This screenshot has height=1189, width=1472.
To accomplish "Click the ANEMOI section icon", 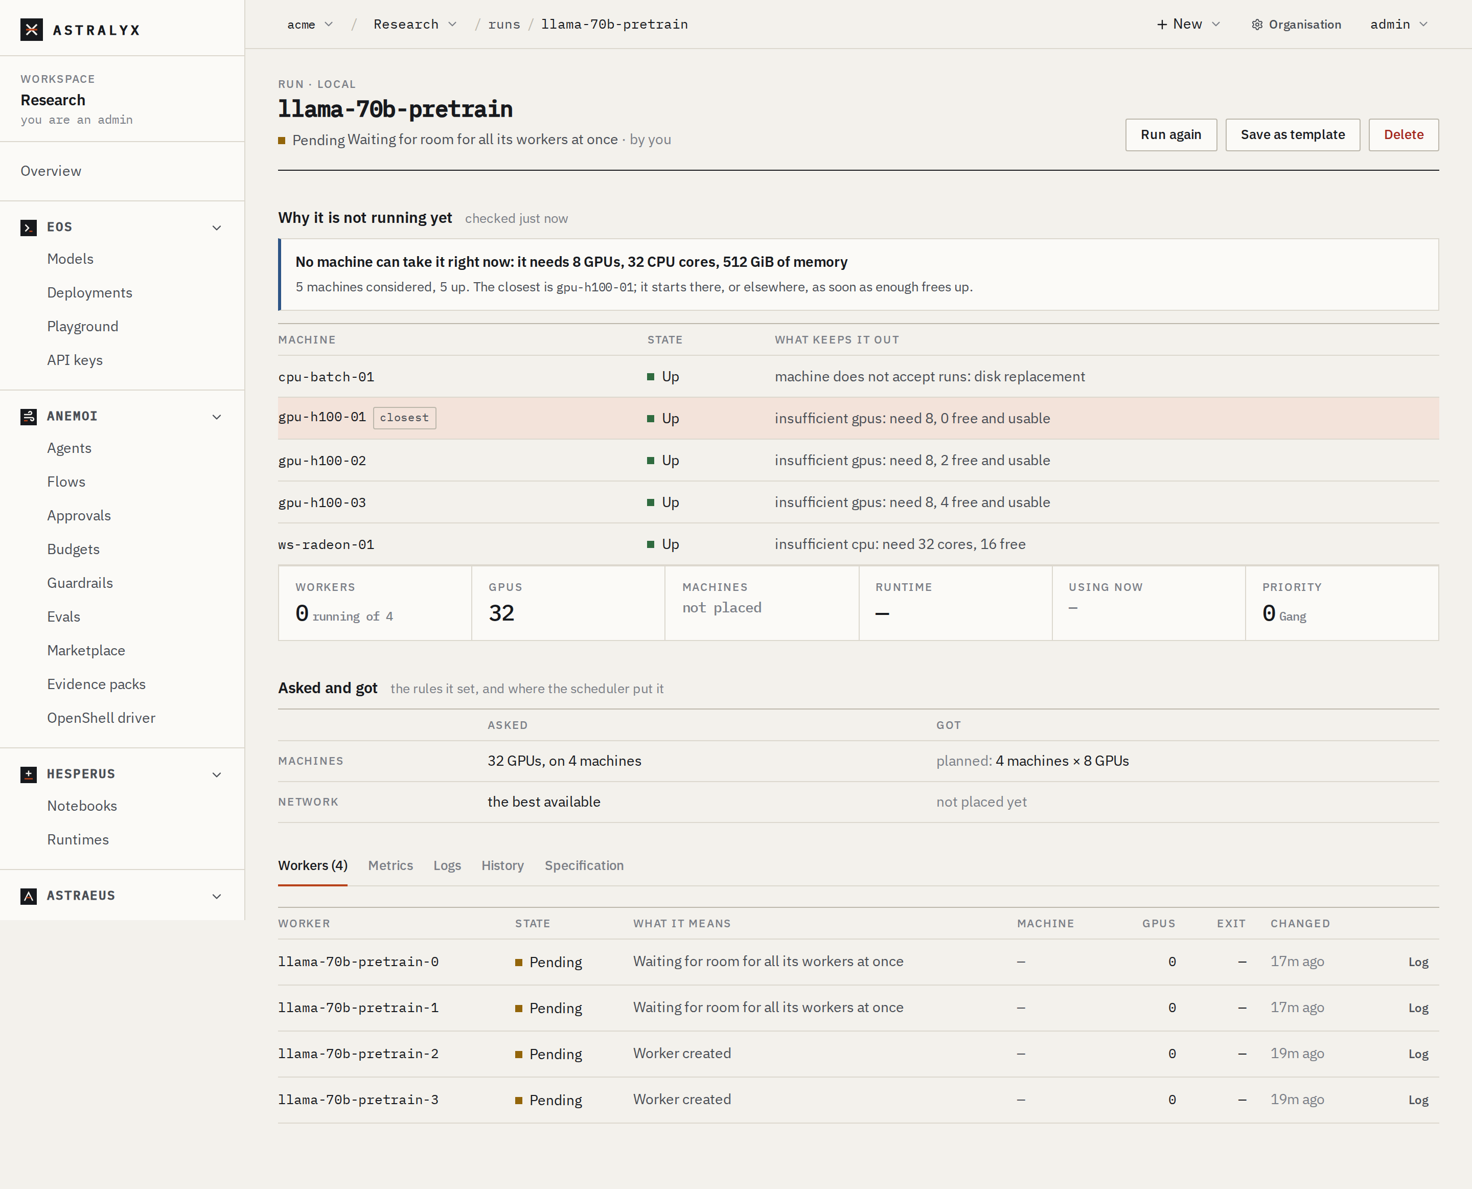I will click(29, 417).
